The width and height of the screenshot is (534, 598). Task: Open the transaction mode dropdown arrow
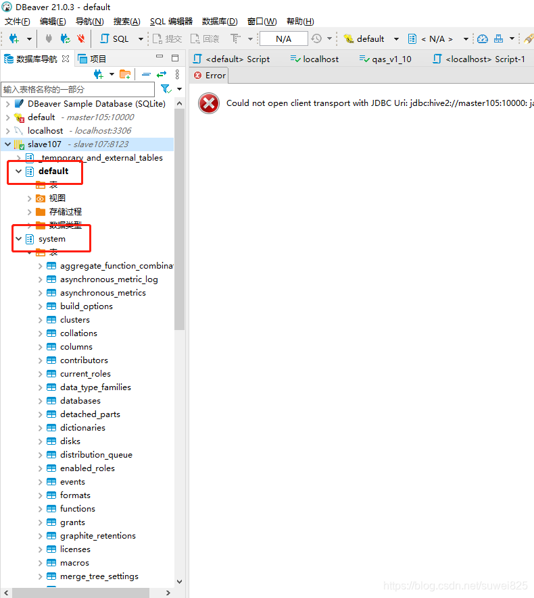click(250, 39)
